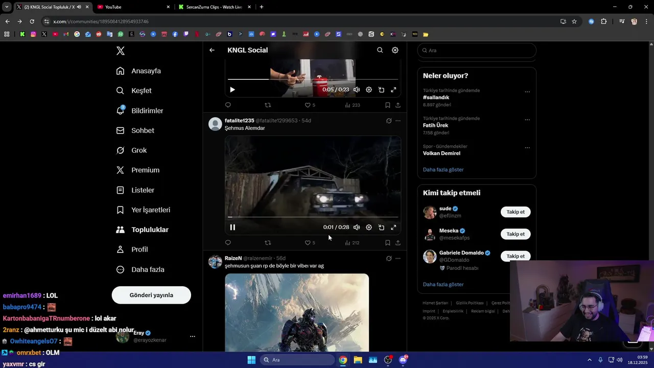Open fatalite1235 profile avatar
Screen dimensions: 654x368
pyautogui.click(x=215, y=124)
